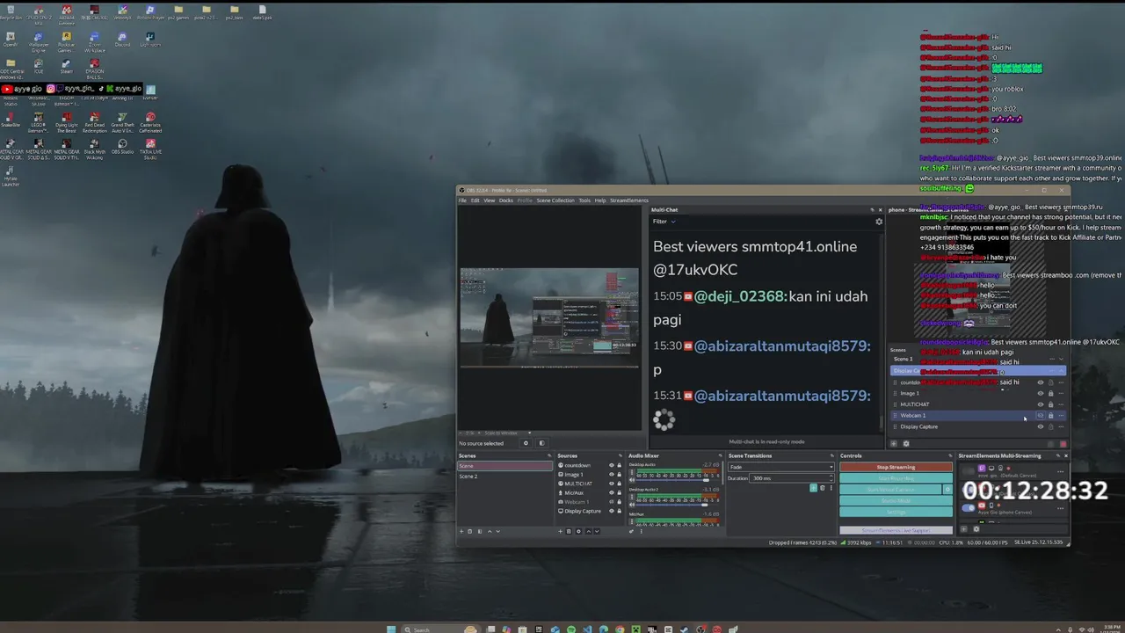Open Desktop Audio mixer options menu

point(632,472)
